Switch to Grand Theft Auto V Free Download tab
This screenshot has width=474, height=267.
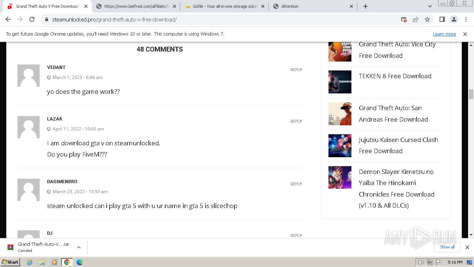47,6
